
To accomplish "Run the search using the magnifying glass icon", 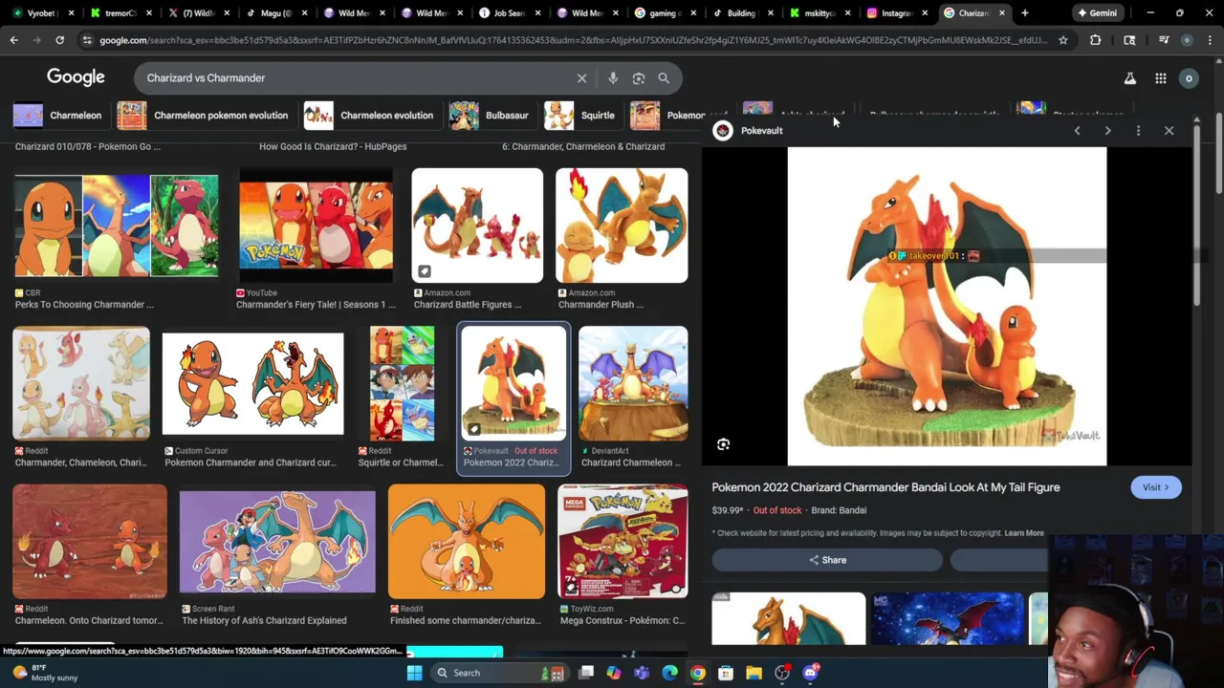I will (664, 78).
